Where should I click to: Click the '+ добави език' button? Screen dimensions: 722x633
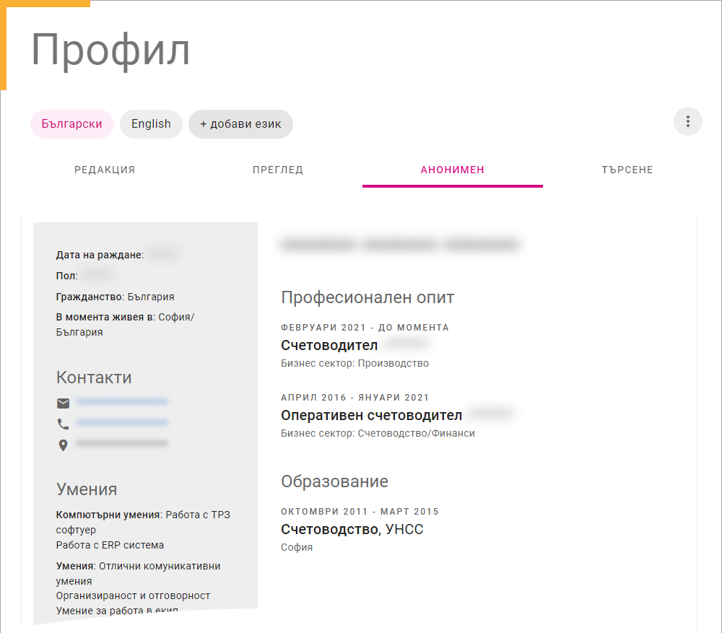pos(240,124)
